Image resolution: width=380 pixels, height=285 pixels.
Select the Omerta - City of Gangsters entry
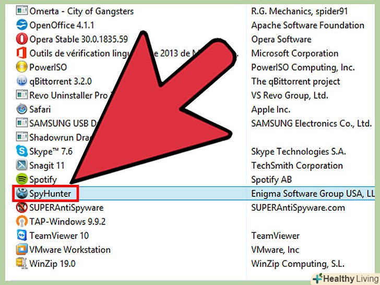[81, 11]
